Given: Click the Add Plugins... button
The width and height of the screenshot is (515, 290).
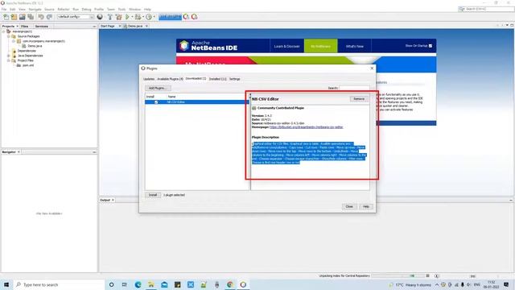Looking at the screenshot, I should 158,88.
